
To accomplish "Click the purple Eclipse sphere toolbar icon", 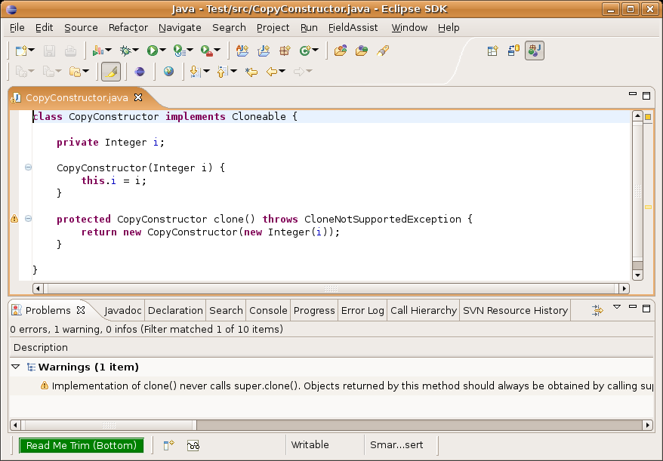I will pos(140,72).
